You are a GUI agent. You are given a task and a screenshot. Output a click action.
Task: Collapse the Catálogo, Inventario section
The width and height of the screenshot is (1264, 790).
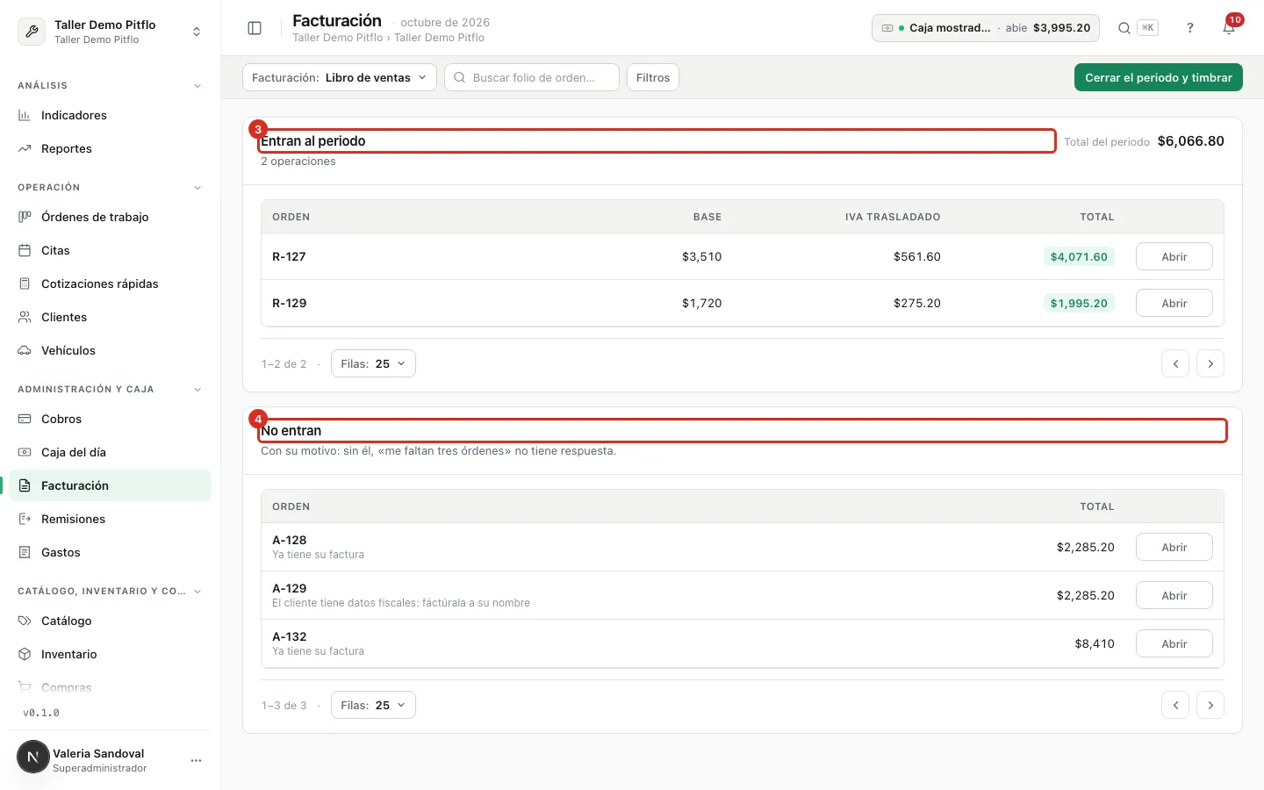[x=197, y=592]
